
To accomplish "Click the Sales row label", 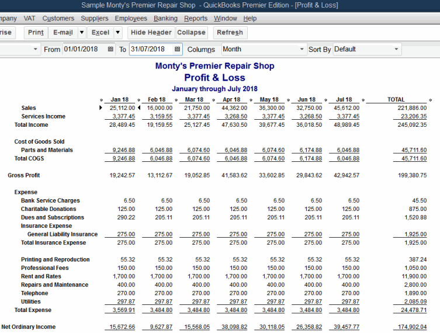I will (29, 108).
